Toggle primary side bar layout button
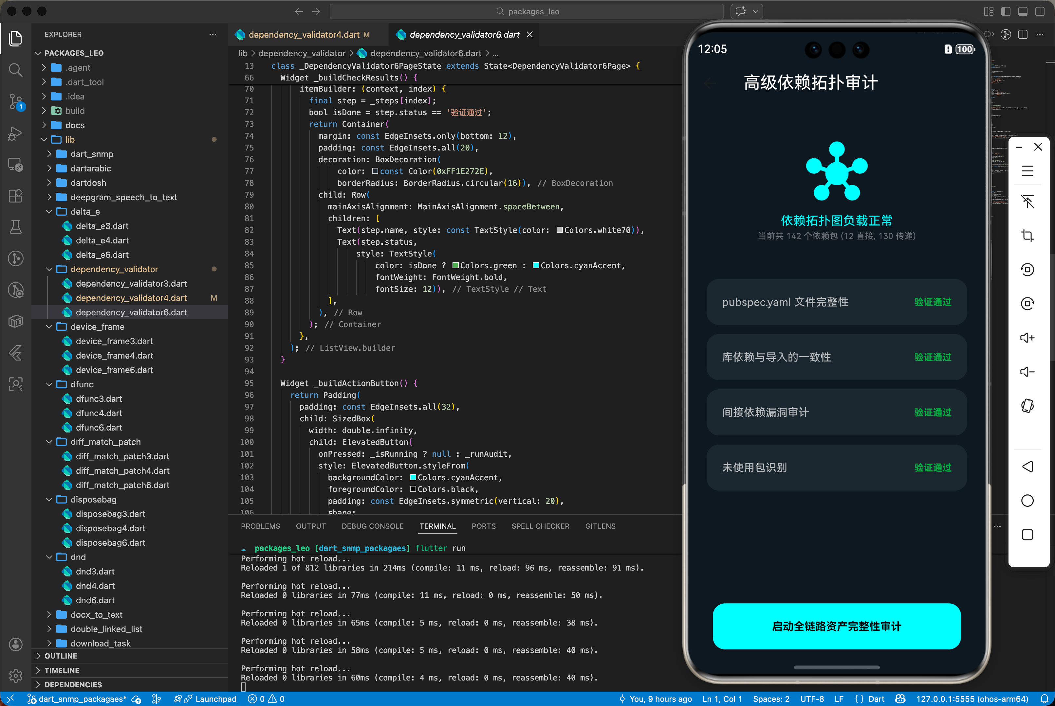Image resolution: width=1055 pixels, height=706 pixels. pos(1006,11)
